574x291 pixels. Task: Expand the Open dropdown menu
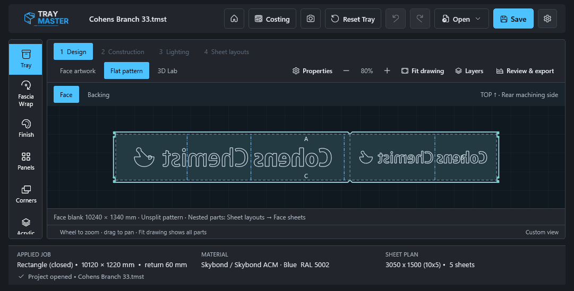[461, 19]
